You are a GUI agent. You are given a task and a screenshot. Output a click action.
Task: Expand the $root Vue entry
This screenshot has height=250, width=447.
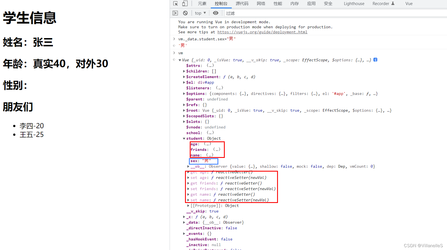click(184, 110)
